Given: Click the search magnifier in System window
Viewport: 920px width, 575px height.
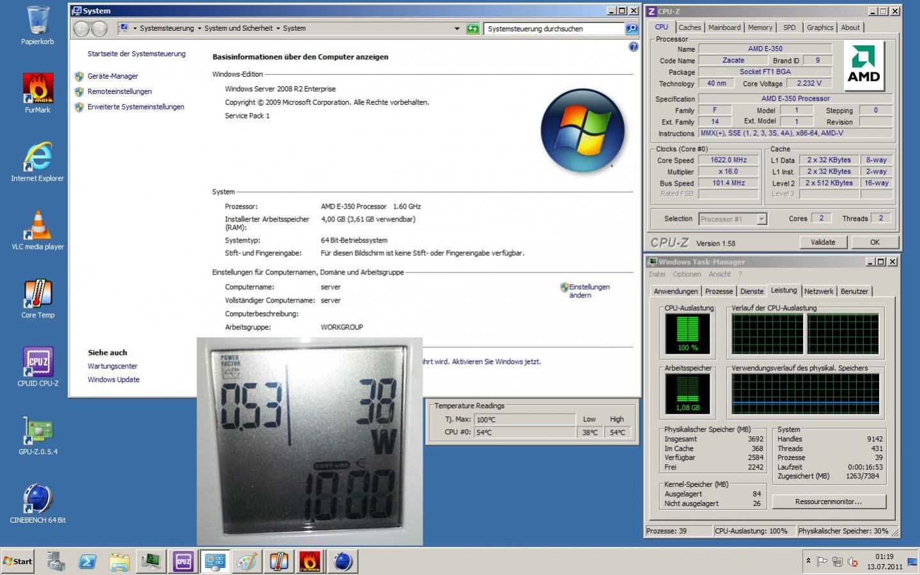Looking at the screenshot, I should (632, 28).
